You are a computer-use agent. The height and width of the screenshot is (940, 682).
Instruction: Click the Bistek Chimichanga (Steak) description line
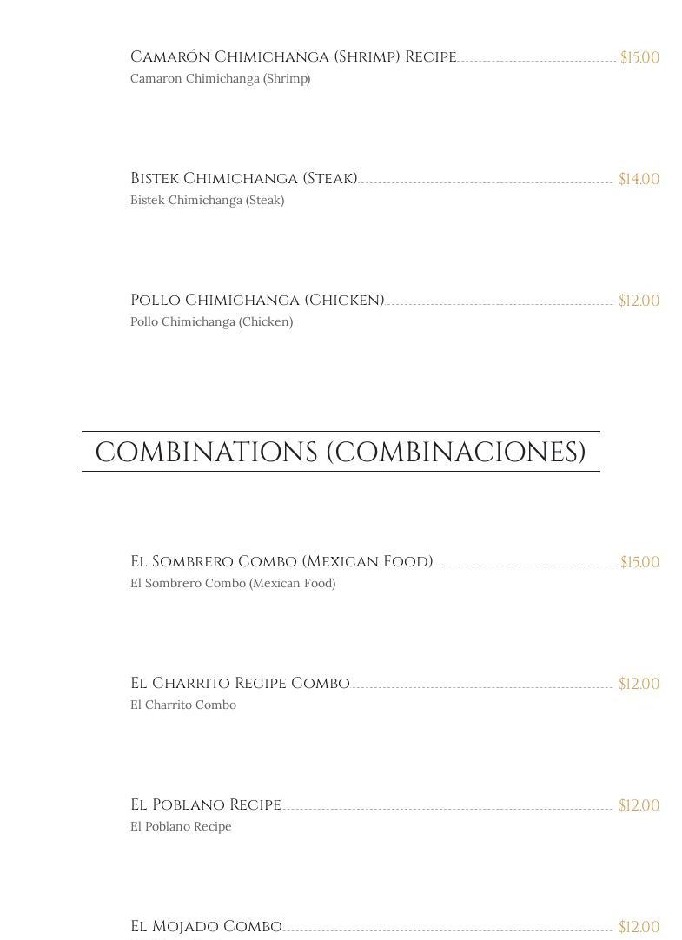pos(207,201)
